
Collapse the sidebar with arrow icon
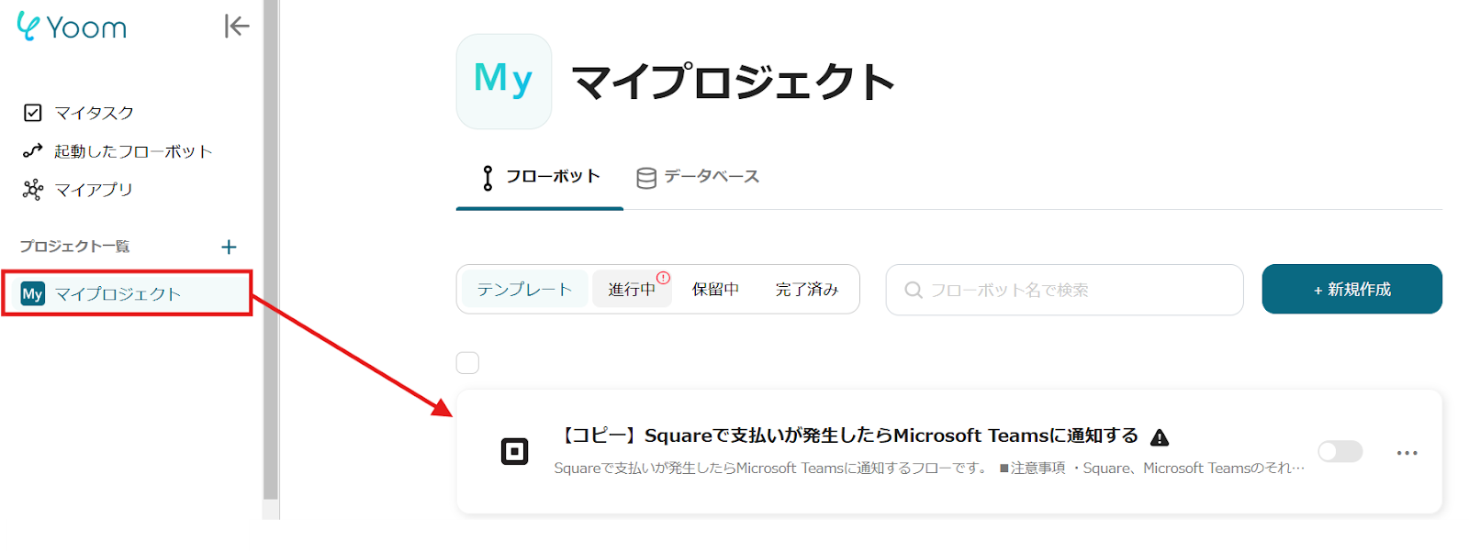(237, 27)
